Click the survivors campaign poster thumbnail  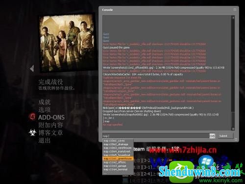coord(67,43)
